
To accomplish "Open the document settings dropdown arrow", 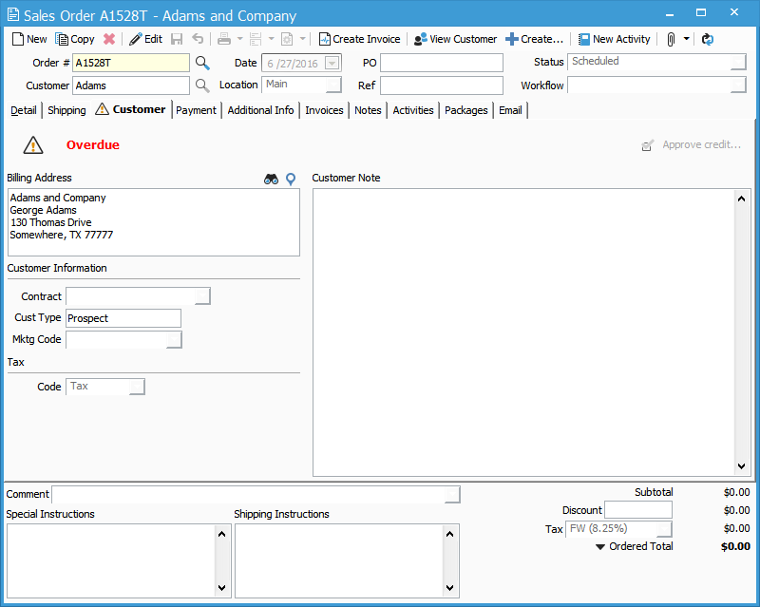I will [302, 39].
